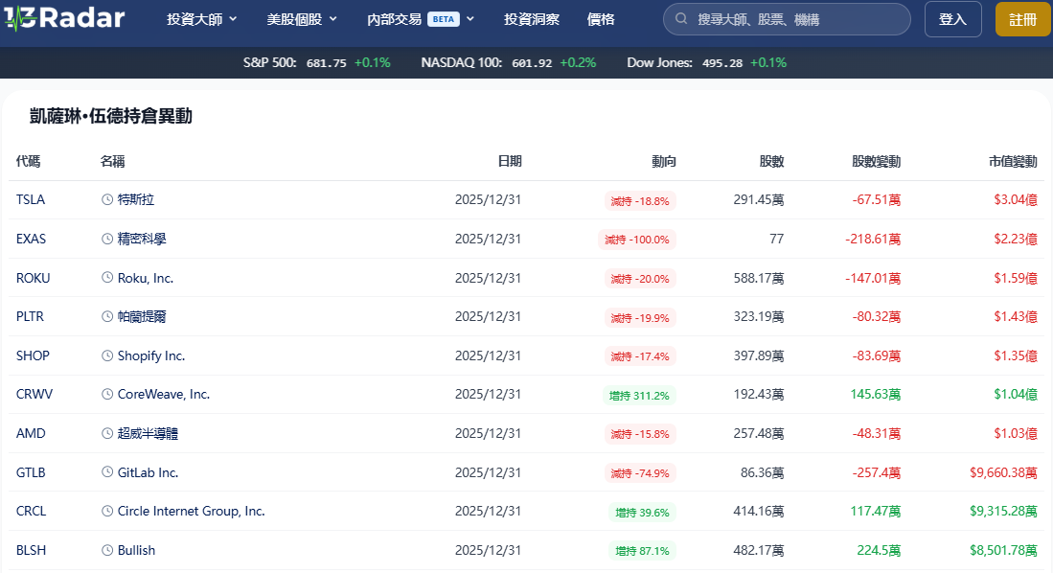1053x573 pixels.
Task: Click the clock icon beside GitLab Inc.
Action: click(x=107, y=472)
